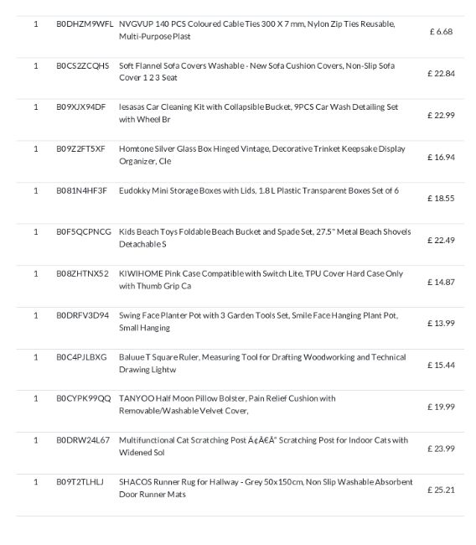This screenshot has width=476, height=545.
Task: Click product code B0DHZM9WFL
Action: (x=85, y=24)
